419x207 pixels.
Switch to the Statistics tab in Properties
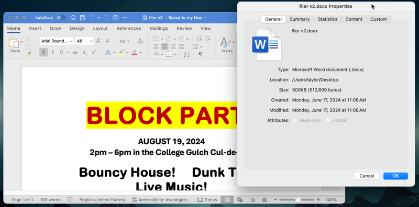point(327,19)
